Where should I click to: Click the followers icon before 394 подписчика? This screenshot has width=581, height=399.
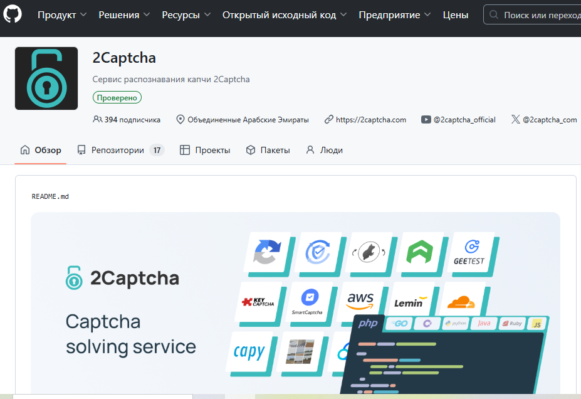(x=98, y=119)
